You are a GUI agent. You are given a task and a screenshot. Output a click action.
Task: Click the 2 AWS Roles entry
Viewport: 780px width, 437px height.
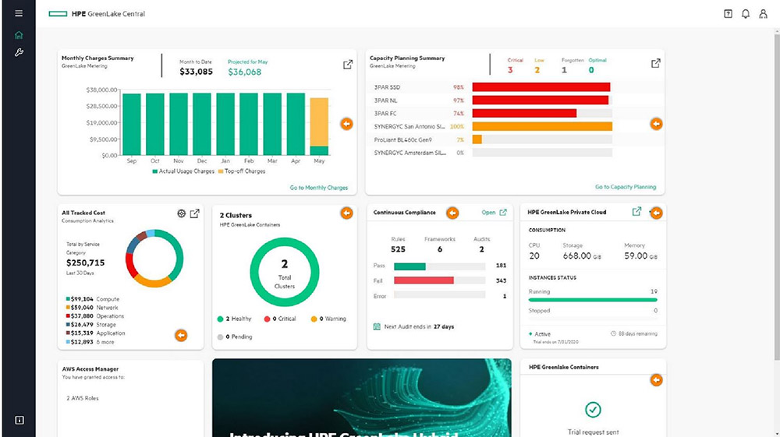point(83,398)
